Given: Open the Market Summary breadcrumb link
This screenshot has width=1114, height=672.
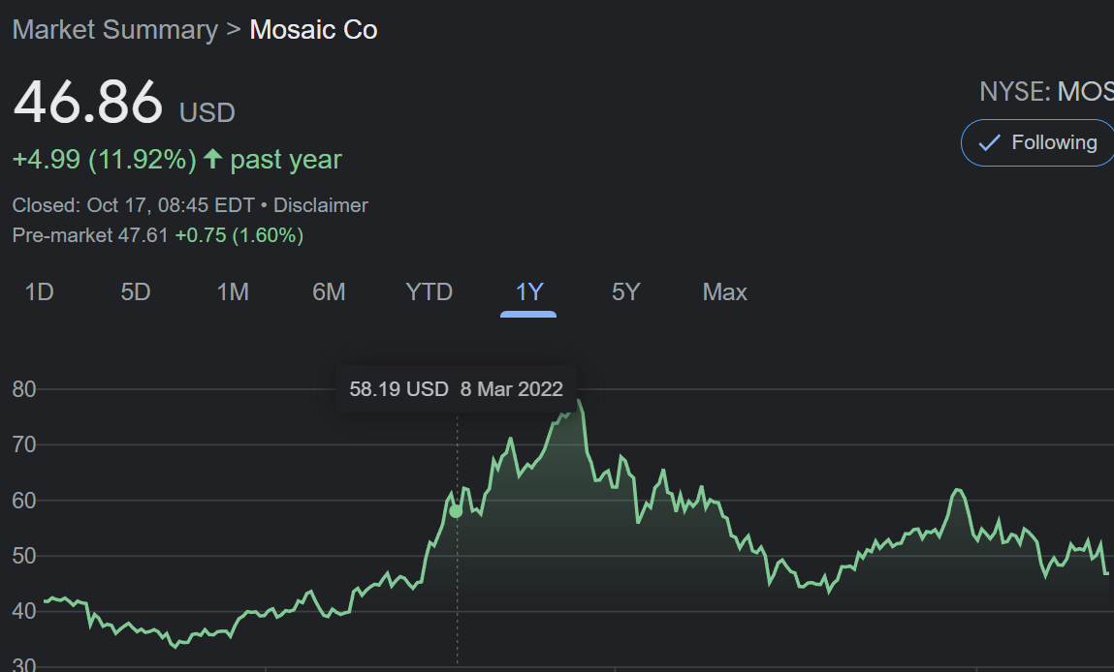Looking at the screenshot, I should point(115,30).
